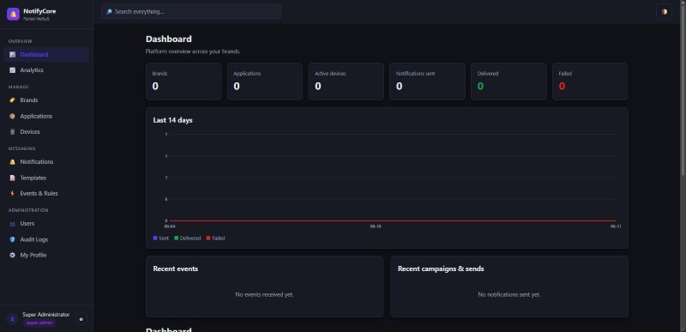The image size is (686, 332).
Task: Toggle the dark/light theme button
Action: tap(664, 12)
